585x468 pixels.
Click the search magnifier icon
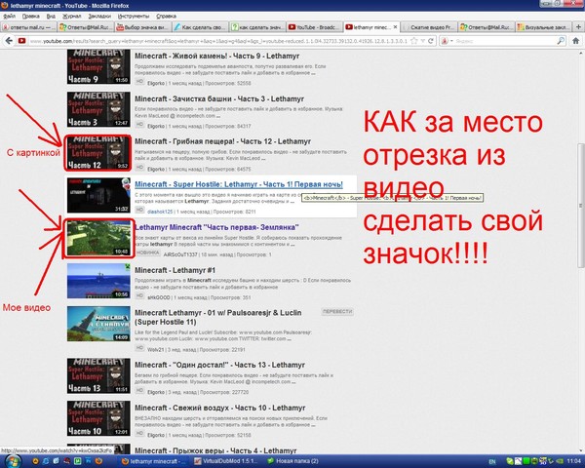click(x=561, y=41)
